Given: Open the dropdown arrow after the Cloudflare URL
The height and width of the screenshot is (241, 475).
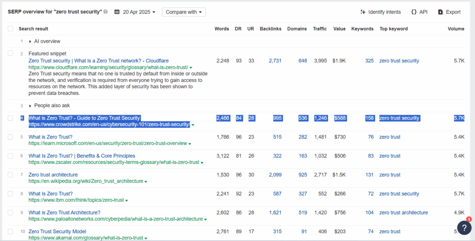Looking at the screenshot, I should 191,68.
